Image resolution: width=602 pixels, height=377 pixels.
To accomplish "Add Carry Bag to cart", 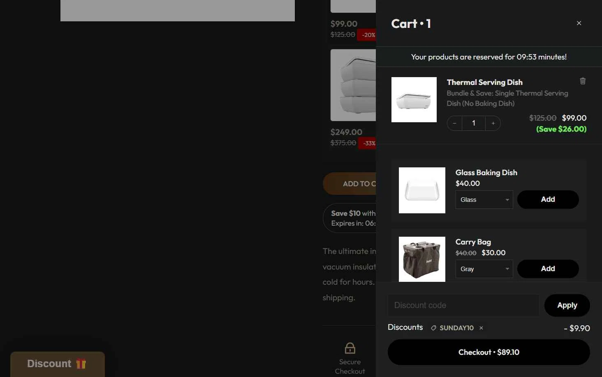I will [x=548, y=269].
